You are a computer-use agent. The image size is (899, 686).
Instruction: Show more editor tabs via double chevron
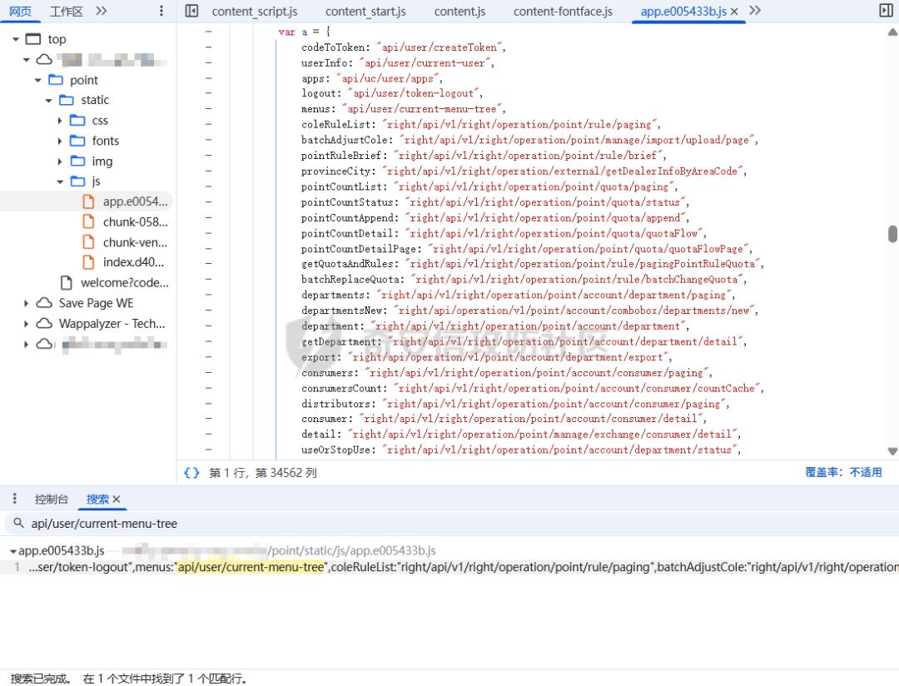[755, 10]
